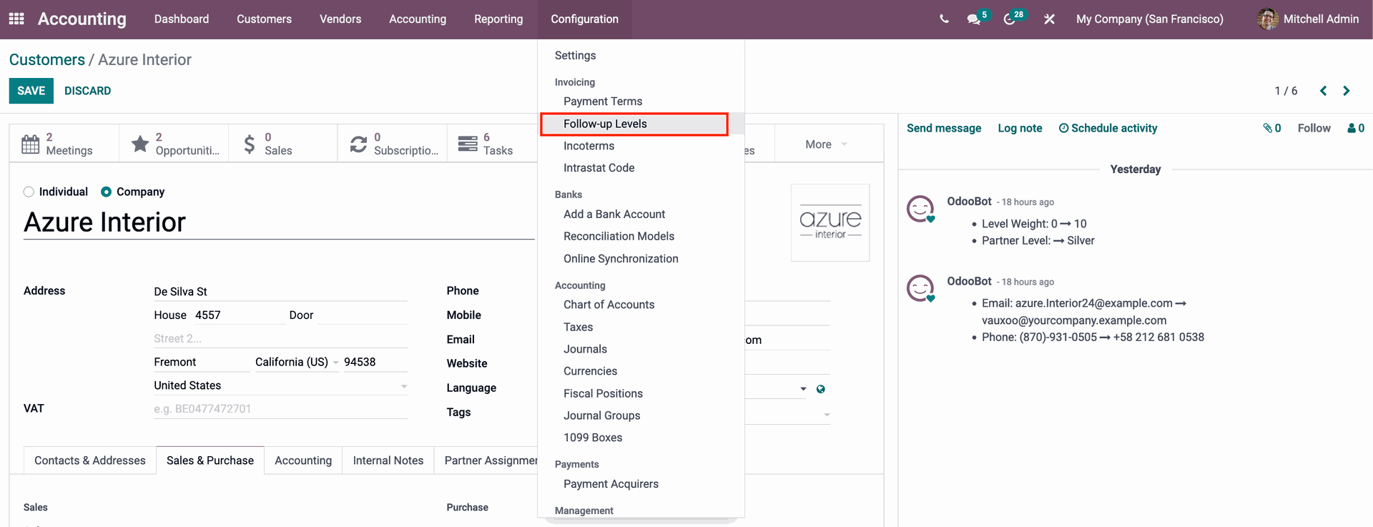Select the Individual radio button
This screenshot has width=1373, height=527.
pos(29,192)
